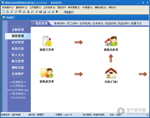150x118 pixels.
Task: Open the GSP管理 menu
Action: [x=87, y=7]
